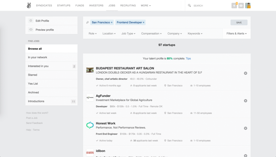The image size is (276, 157).
Task: Select the Edit Profile gear icon
Action: pos(30,21)
